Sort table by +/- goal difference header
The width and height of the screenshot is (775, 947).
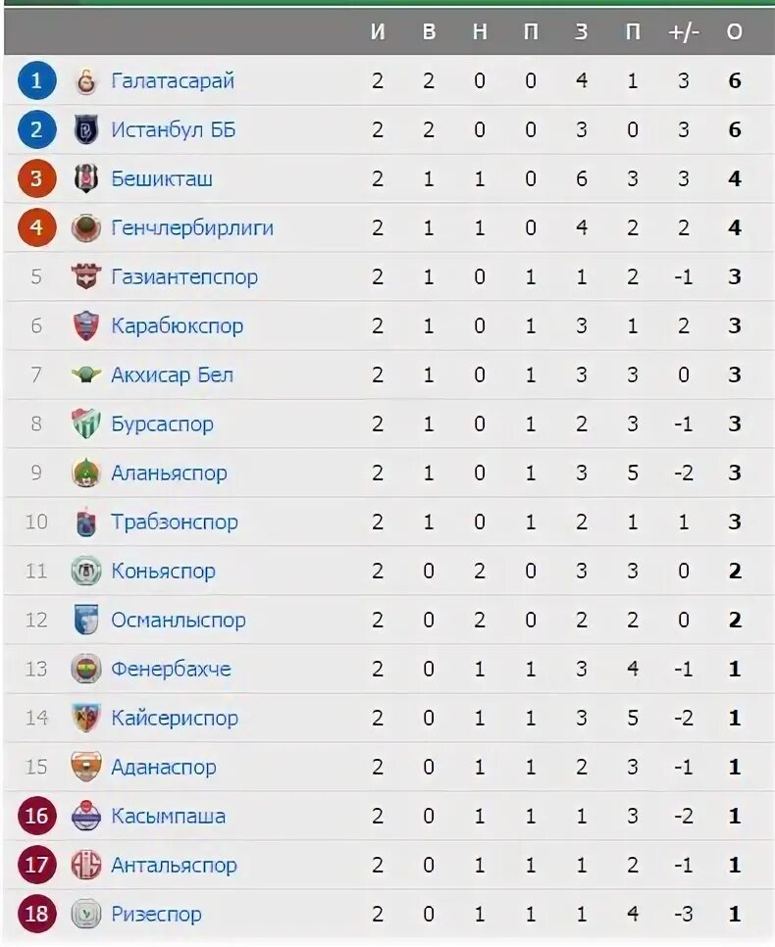tap(684, 32)
